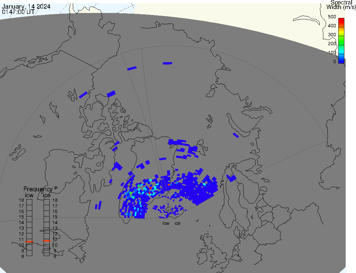This screenshot has height=273, width=356.
Task: Click the "8" label left of the icw bar
Action: [x=22, y=256]
